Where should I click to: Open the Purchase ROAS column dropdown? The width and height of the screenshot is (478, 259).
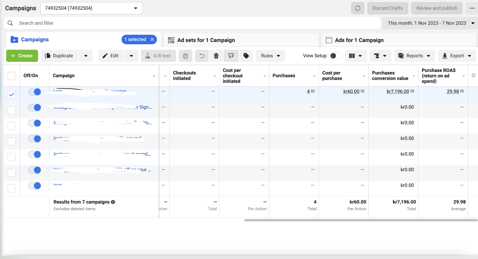[464, 76]
